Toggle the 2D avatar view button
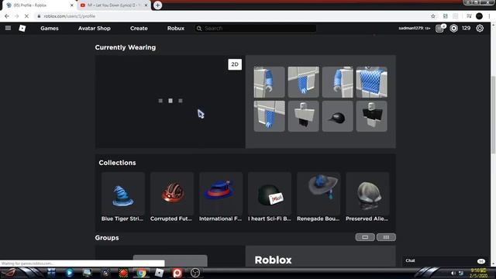This screenshot has width=496, height=279. tap(235, 64)
